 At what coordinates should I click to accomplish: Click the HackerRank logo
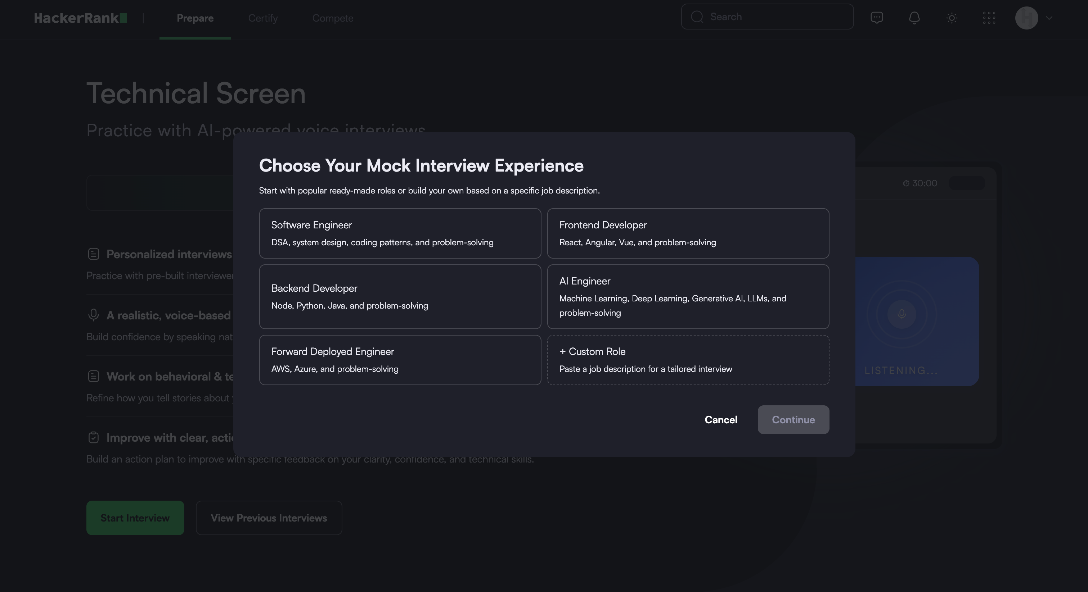tap(80, 18)
